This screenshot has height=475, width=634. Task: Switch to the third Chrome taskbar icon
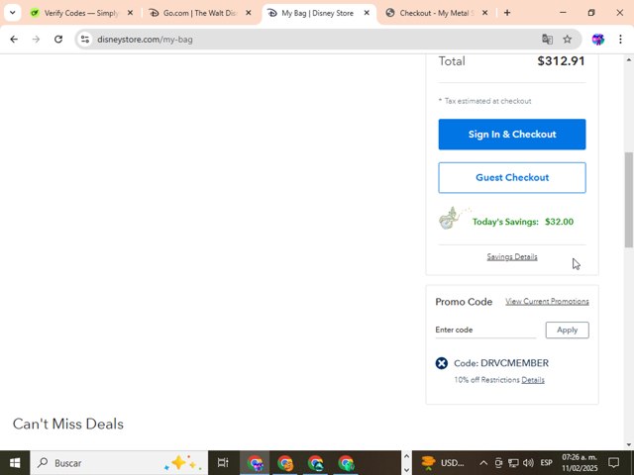tap(315, 463)
